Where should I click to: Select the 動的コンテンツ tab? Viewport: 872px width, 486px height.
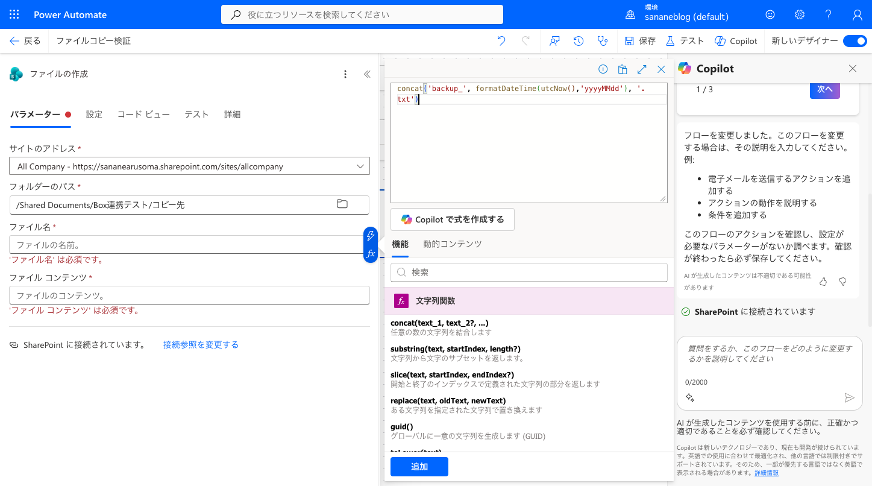453,244
